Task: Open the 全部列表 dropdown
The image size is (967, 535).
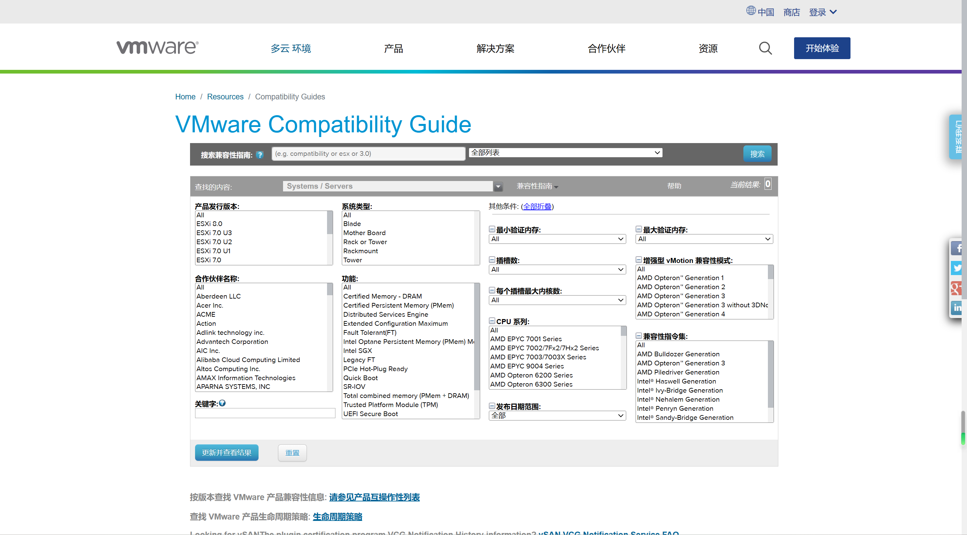Action: (565, 152)
